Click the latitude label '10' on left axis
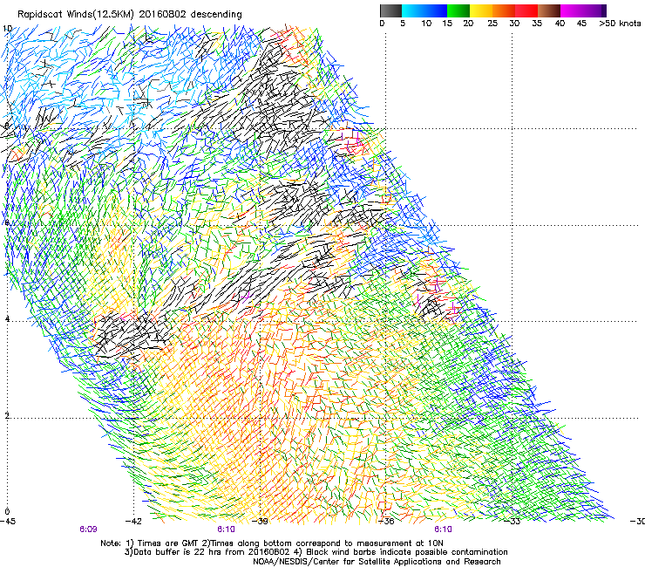 pos(7,29)
